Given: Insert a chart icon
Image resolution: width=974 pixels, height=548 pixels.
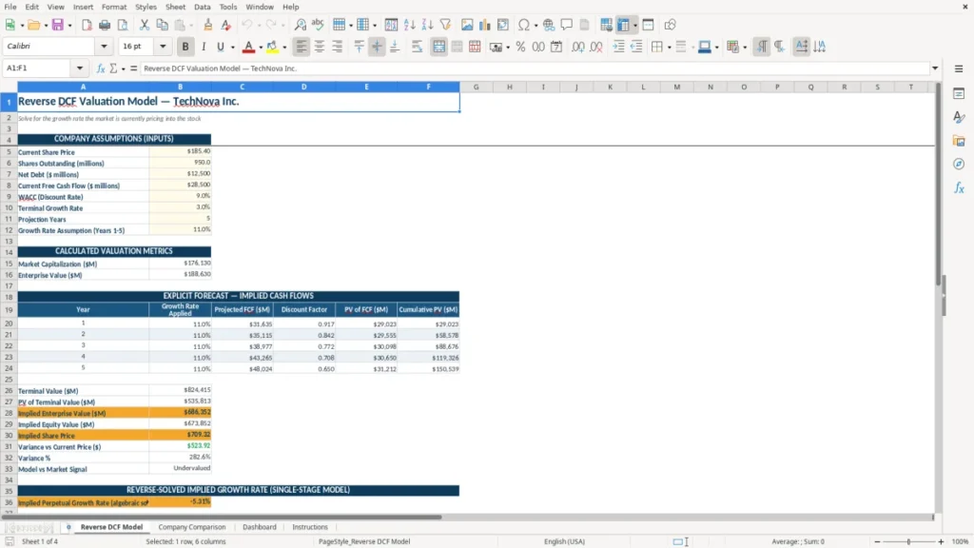Looking at the screenshot, I should coord(485,25).
